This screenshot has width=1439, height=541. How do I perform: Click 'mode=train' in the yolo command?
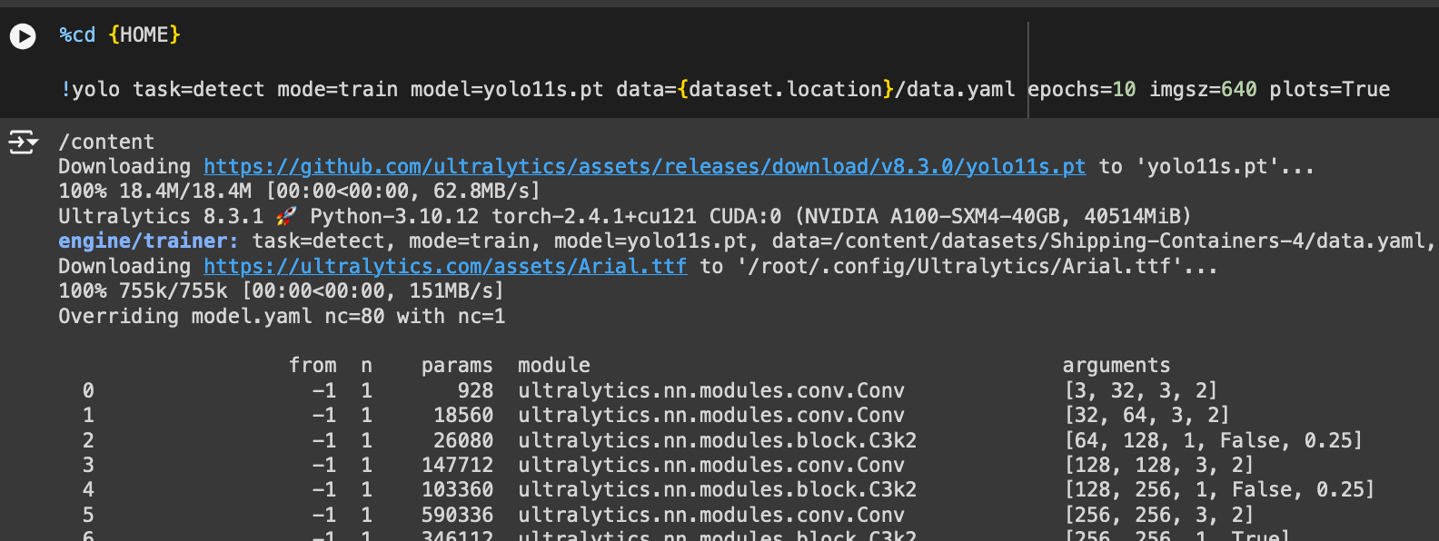pos(338,89)
